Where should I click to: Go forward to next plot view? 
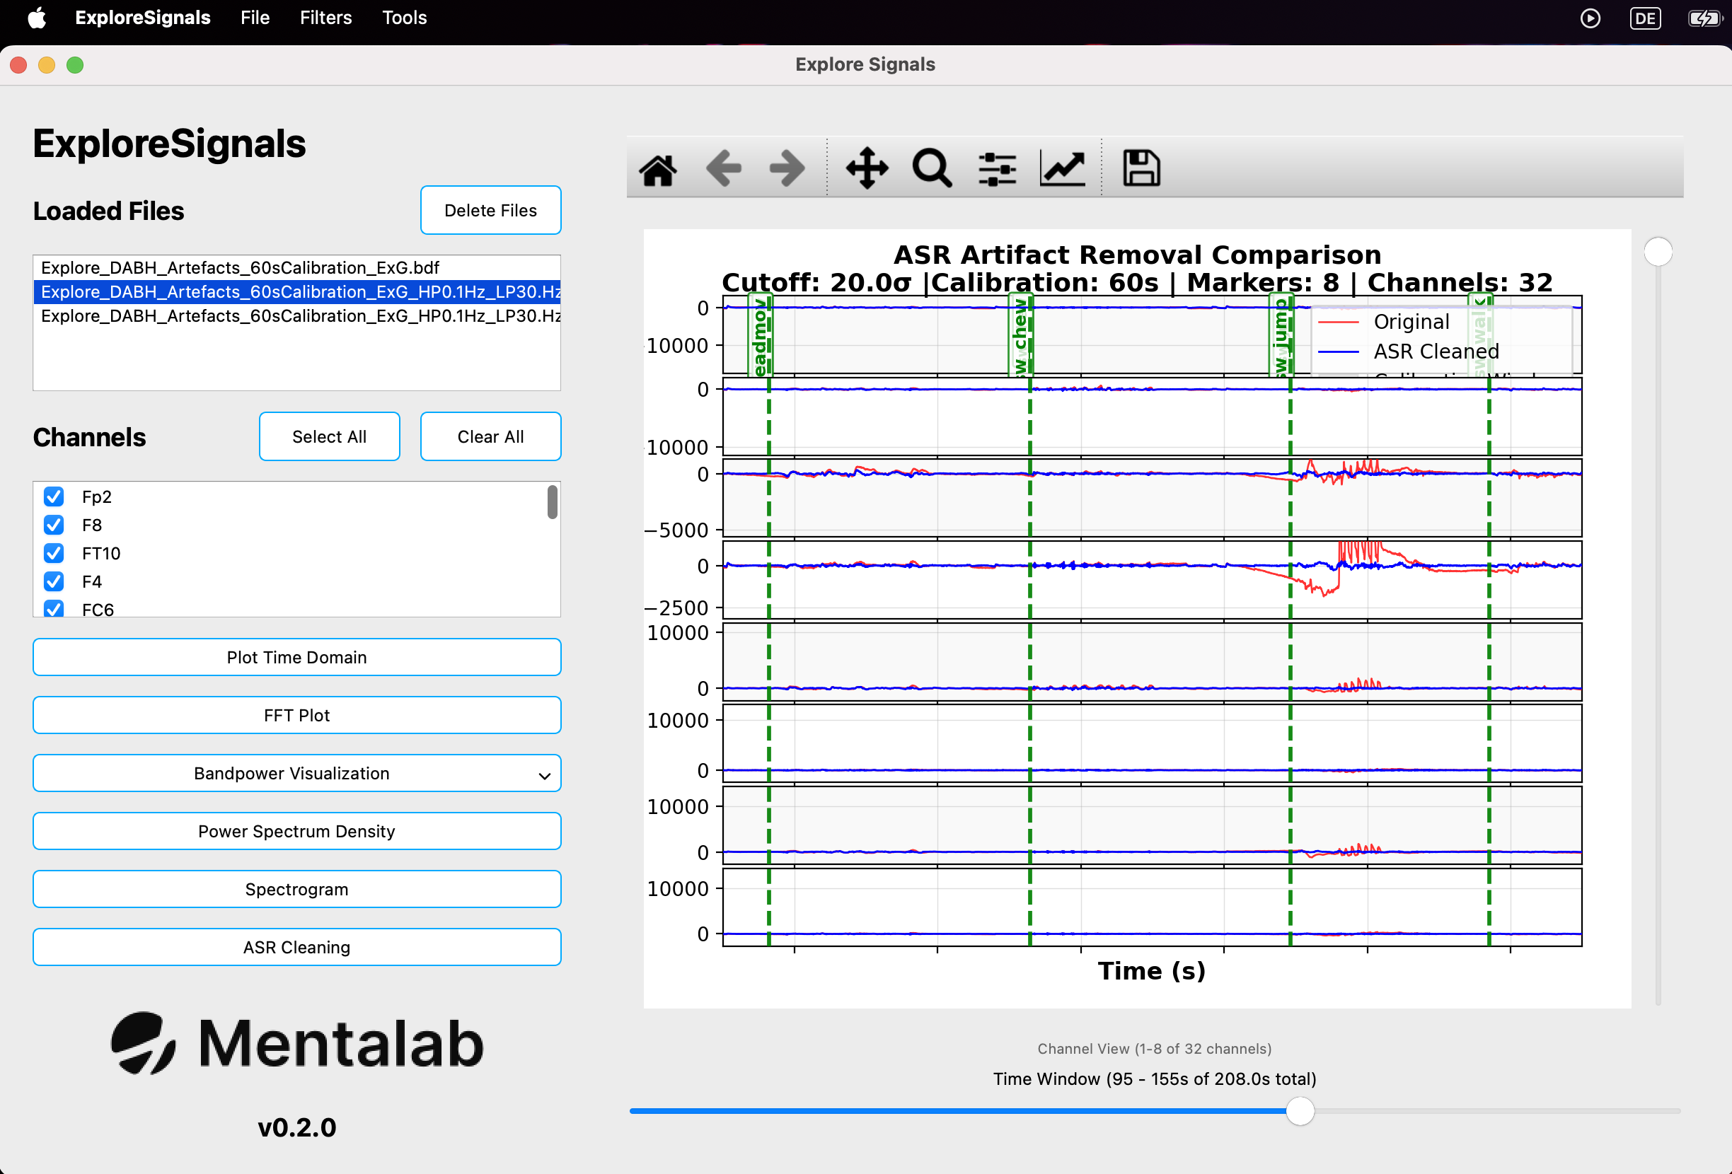coord(787,169)
